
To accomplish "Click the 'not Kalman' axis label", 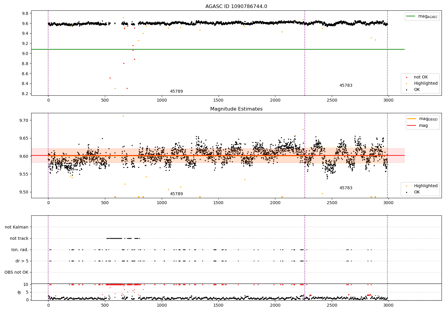I will (x=17, y=227).
